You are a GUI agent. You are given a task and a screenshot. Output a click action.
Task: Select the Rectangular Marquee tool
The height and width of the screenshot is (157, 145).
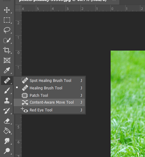click(7, 20)
